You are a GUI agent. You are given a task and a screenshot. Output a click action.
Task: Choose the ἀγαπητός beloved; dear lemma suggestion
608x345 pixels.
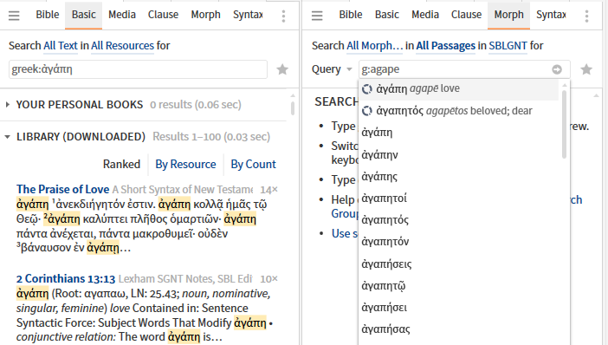(459, 111)
